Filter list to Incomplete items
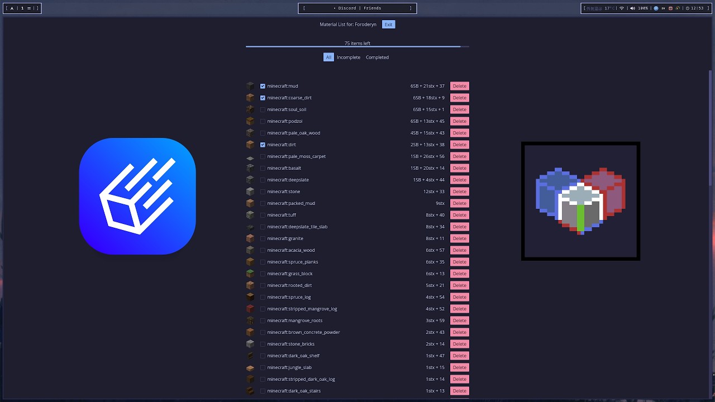Screen dimensions: 715x402 point(349,57)
